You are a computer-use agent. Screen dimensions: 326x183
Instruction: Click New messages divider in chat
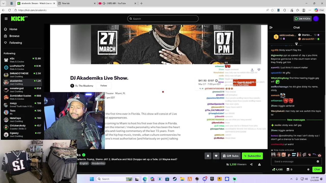(296, 120)
